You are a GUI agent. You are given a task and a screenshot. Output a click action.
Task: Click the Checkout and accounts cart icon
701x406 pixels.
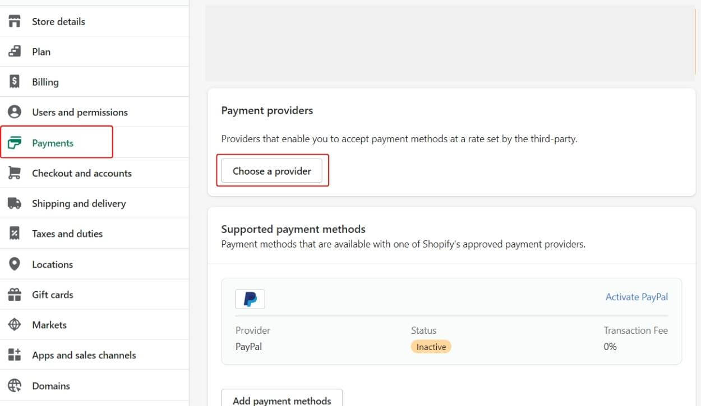pos(13,172)
